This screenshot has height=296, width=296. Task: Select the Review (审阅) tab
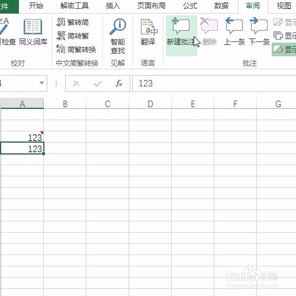(x=253, y=6)
